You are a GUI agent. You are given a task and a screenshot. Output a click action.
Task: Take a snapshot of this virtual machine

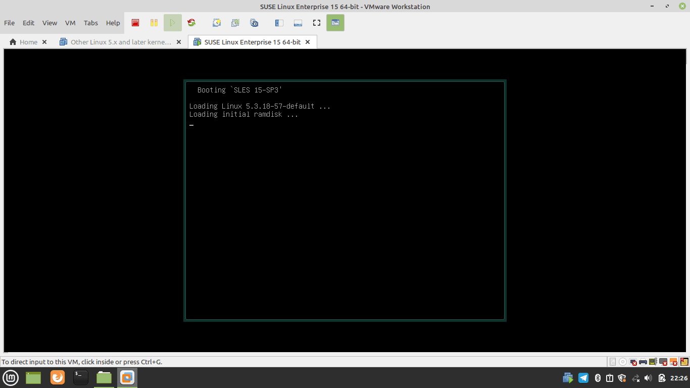point(217,23)
